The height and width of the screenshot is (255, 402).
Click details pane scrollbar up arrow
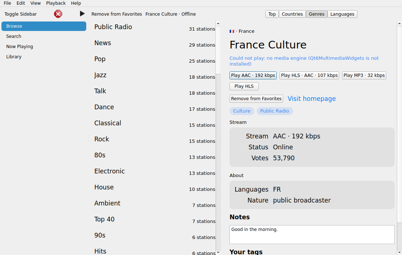[399, 24]
